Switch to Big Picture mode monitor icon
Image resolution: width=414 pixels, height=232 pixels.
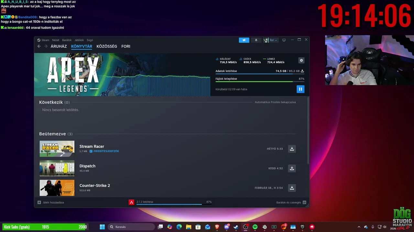click(x=284, y=40)
